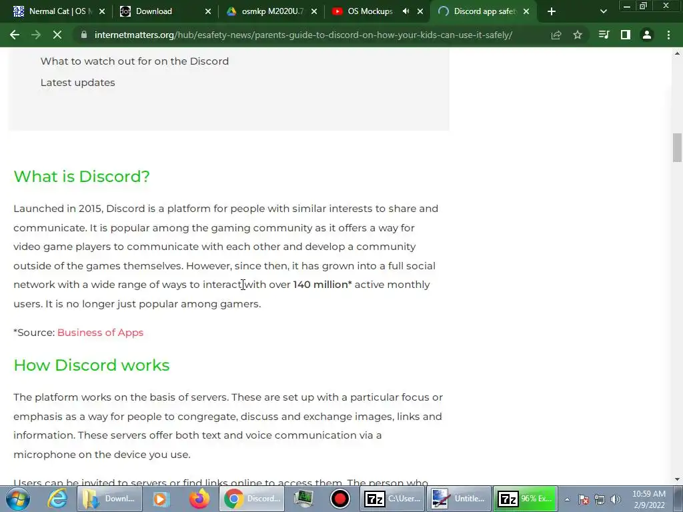Launch Internet Explorer from taskbar

point(57,499)
